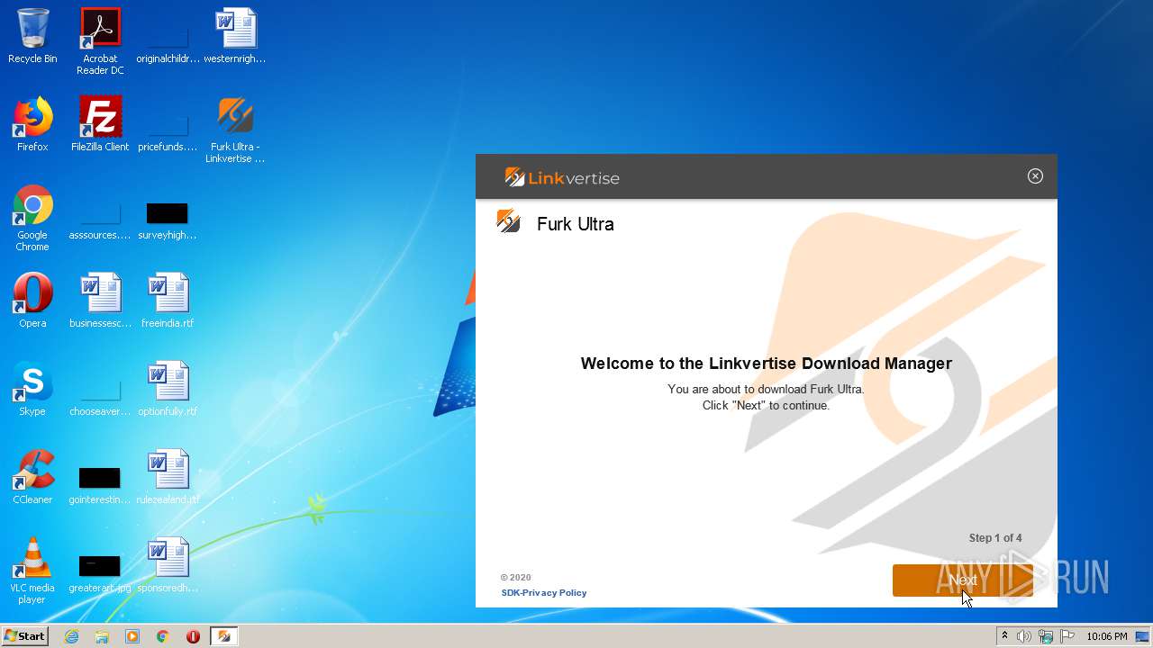Open the Action Center flag icon

pyautogui.click(x=1067, y=636)
